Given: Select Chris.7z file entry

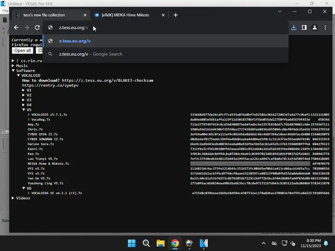Looking at the screenshot, I should pyautogui.click(x=35, y=129).
